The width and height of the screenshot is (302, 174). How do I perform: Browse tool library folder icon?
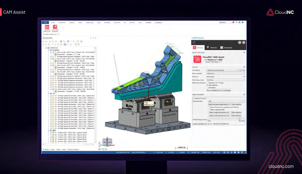click(244, 70)
